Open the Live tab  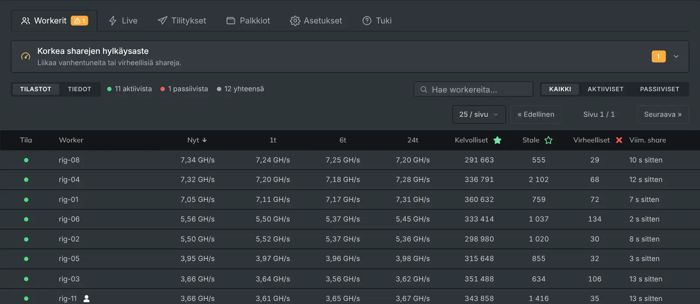[x=123, y=20]
